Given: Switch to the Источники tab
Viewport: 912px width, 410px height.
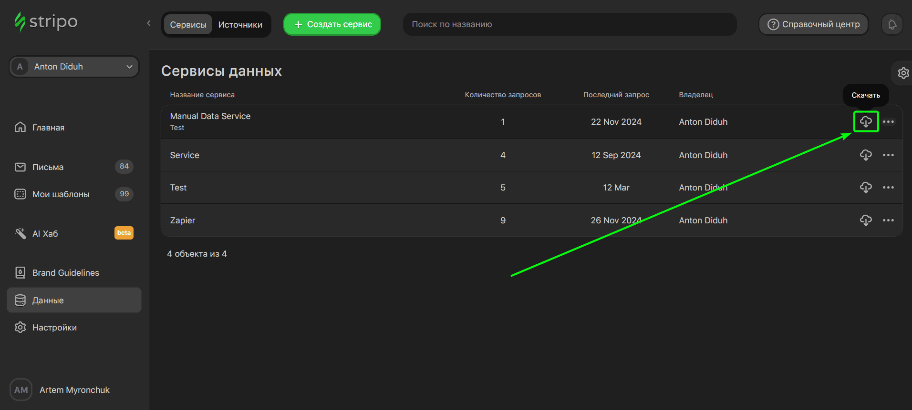Looking at the screenshot, I should click(x=240, y=25).
